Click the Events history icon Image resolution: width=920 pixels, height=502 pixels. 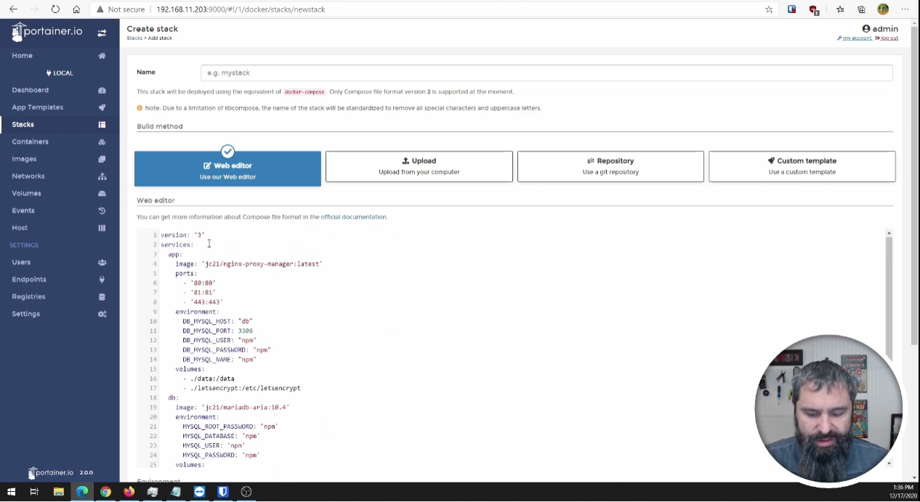tap(102, 211)
